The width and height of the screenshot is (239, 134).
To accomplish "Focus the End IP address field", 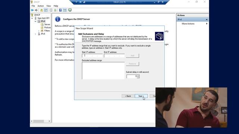I will point(114,55).
